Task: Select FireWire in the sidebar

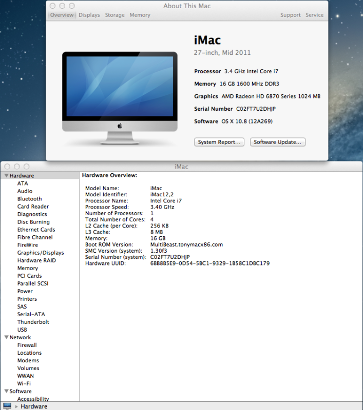Action: point(28,245)
